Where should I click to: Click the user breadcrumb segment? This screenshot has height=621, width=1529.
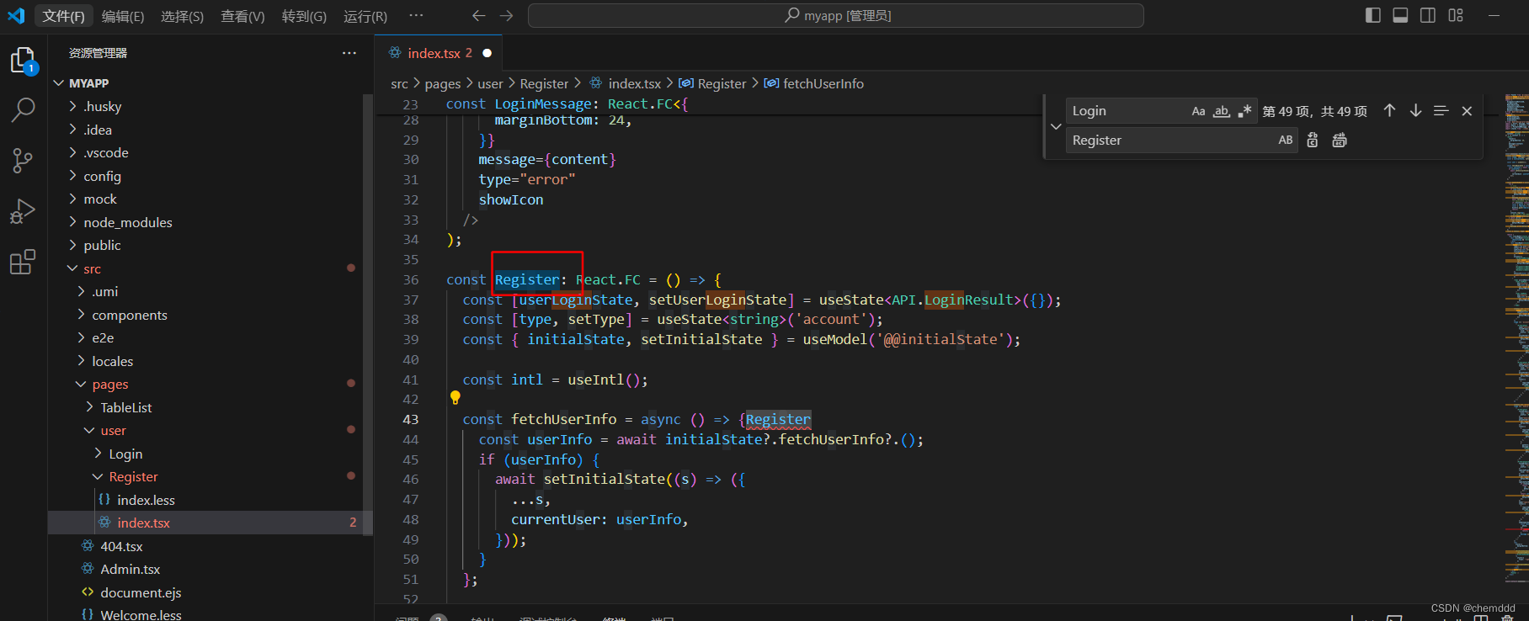tap(490, 84)
